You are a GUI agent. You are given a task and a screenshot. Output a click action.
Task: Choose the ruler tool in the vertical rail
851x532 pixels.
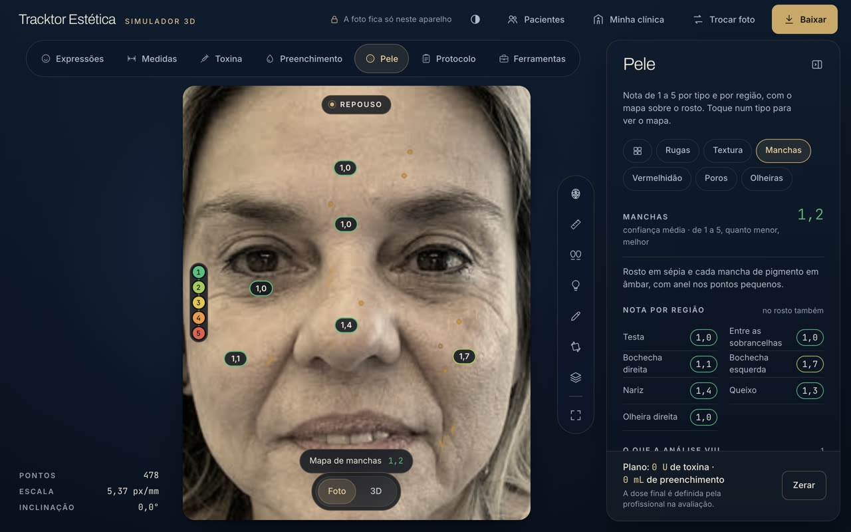point(576,225)
